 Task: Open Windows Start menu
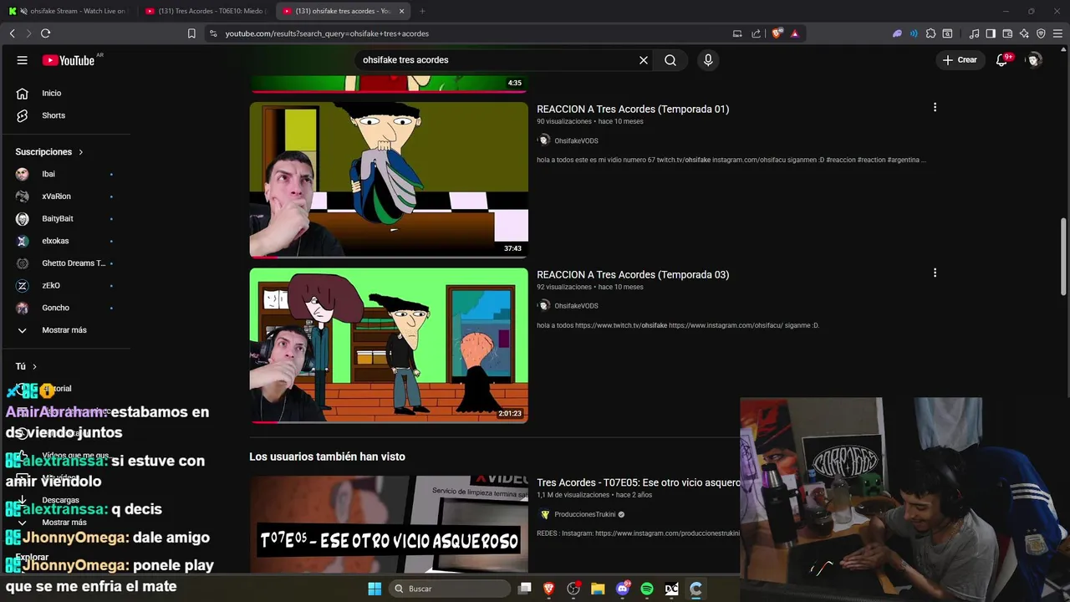[x=374, y=589]
